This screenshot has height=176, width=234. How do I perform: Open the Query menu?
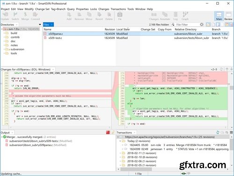pyautogui.click(x=71, y=9)
